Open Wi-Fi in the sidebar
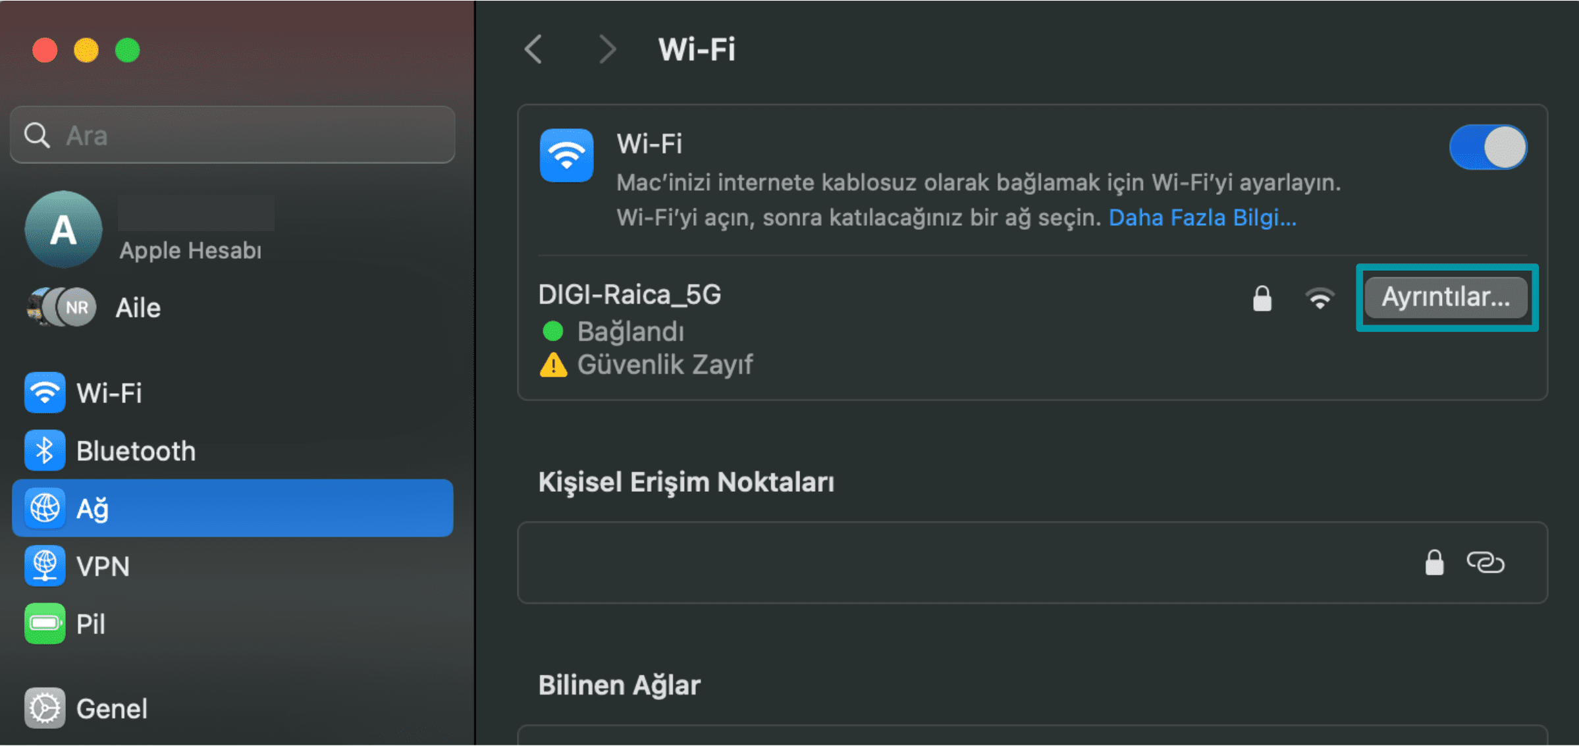The height and width of the screenshot is (746, 1579). 232,393
